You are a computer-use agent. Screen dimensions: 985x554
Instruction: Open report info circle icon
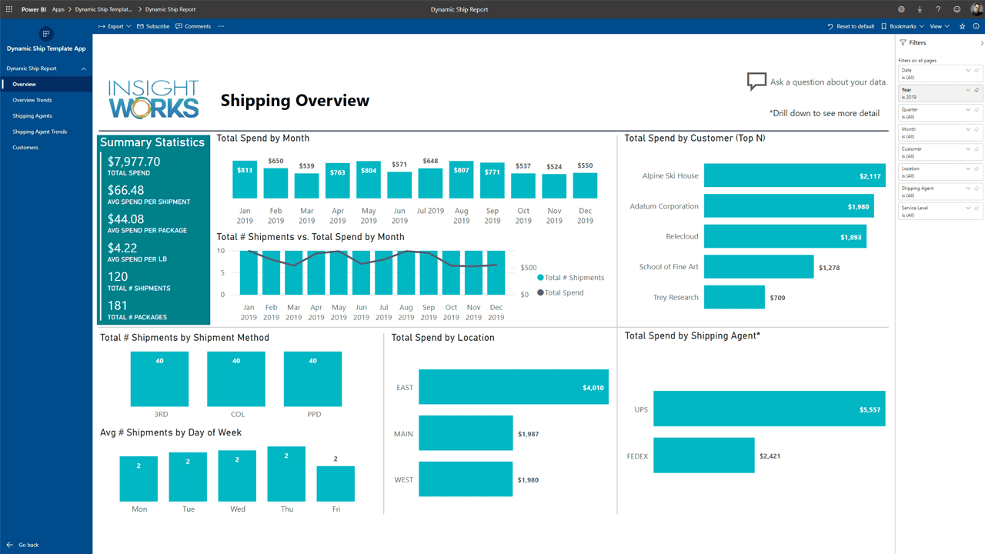click(976, 26)
